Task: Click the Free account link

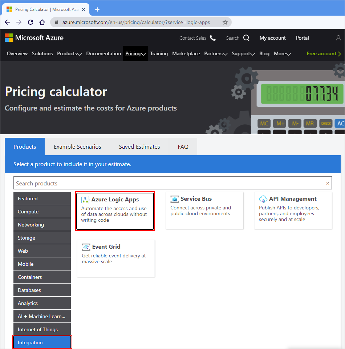Action: pyautogui.click(x=322, y=53)
